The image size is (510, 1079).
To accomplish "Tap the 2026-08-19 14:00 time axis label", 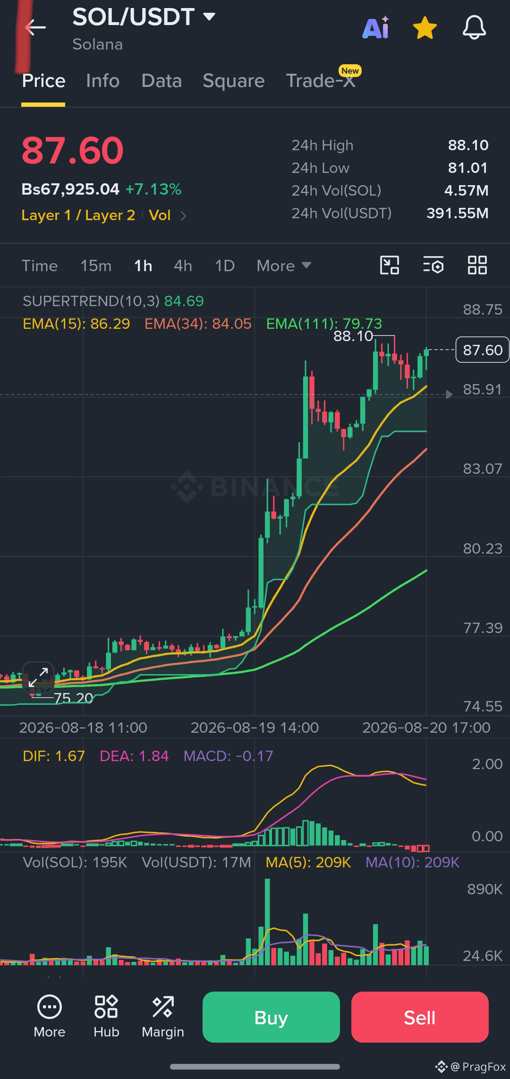I will [x=255, y=728].
